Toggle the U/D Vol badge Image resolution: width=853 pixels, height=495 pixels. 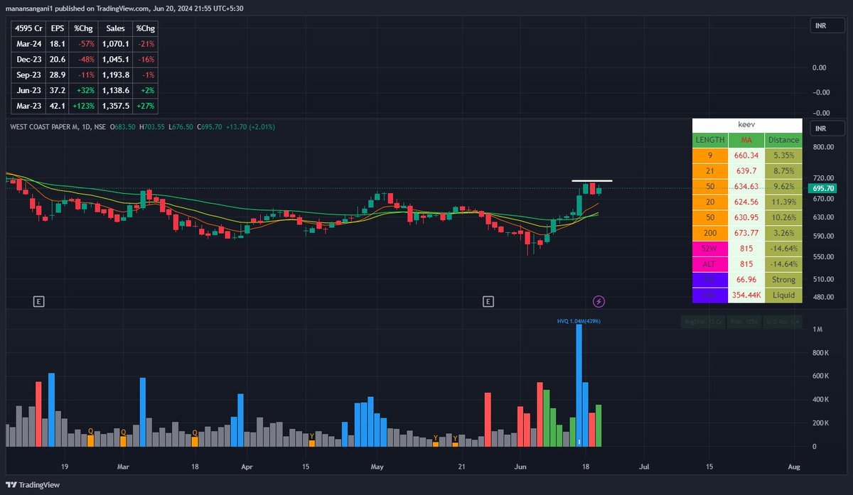click(x=783, y=321)
